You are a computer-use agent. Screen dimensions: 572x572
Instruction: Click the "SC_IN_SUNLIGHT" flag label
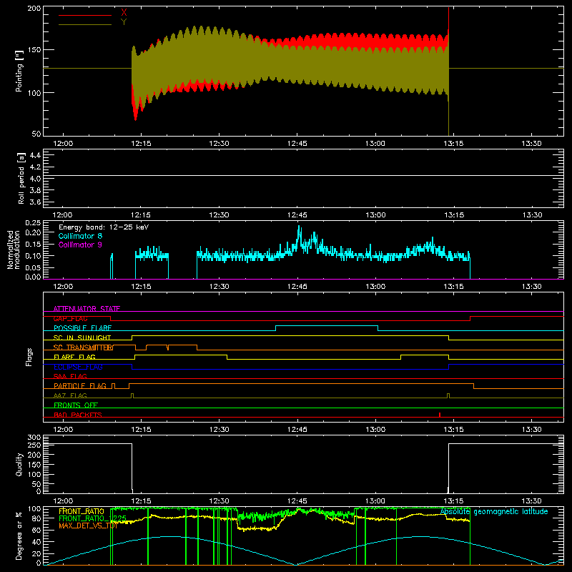coord(82,337)
